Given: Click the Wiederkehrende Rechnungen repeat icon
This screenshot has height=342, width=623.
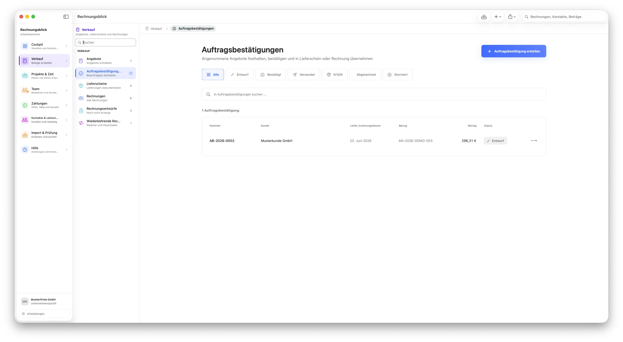Looking at the screenshot, I should point(81,123).
